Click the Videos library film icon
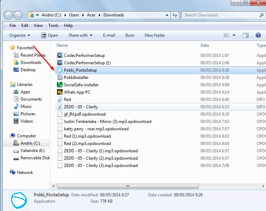The width and height of the screenshot is (266, 211). tap(16, 121)
